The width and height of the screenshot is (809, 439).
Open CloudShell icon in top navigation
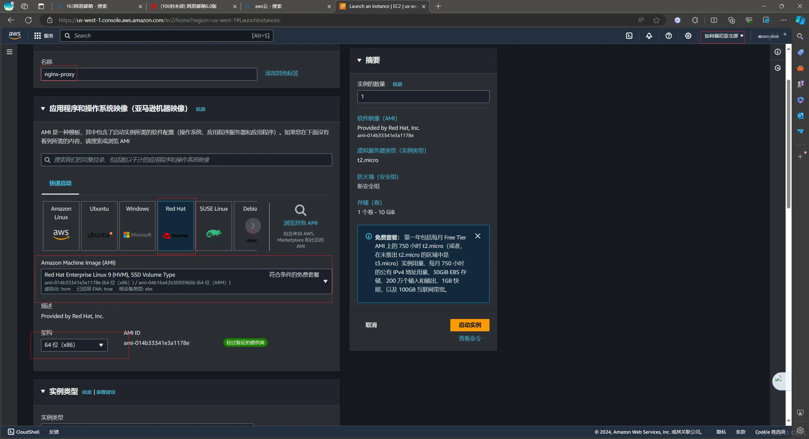[629, 36]
